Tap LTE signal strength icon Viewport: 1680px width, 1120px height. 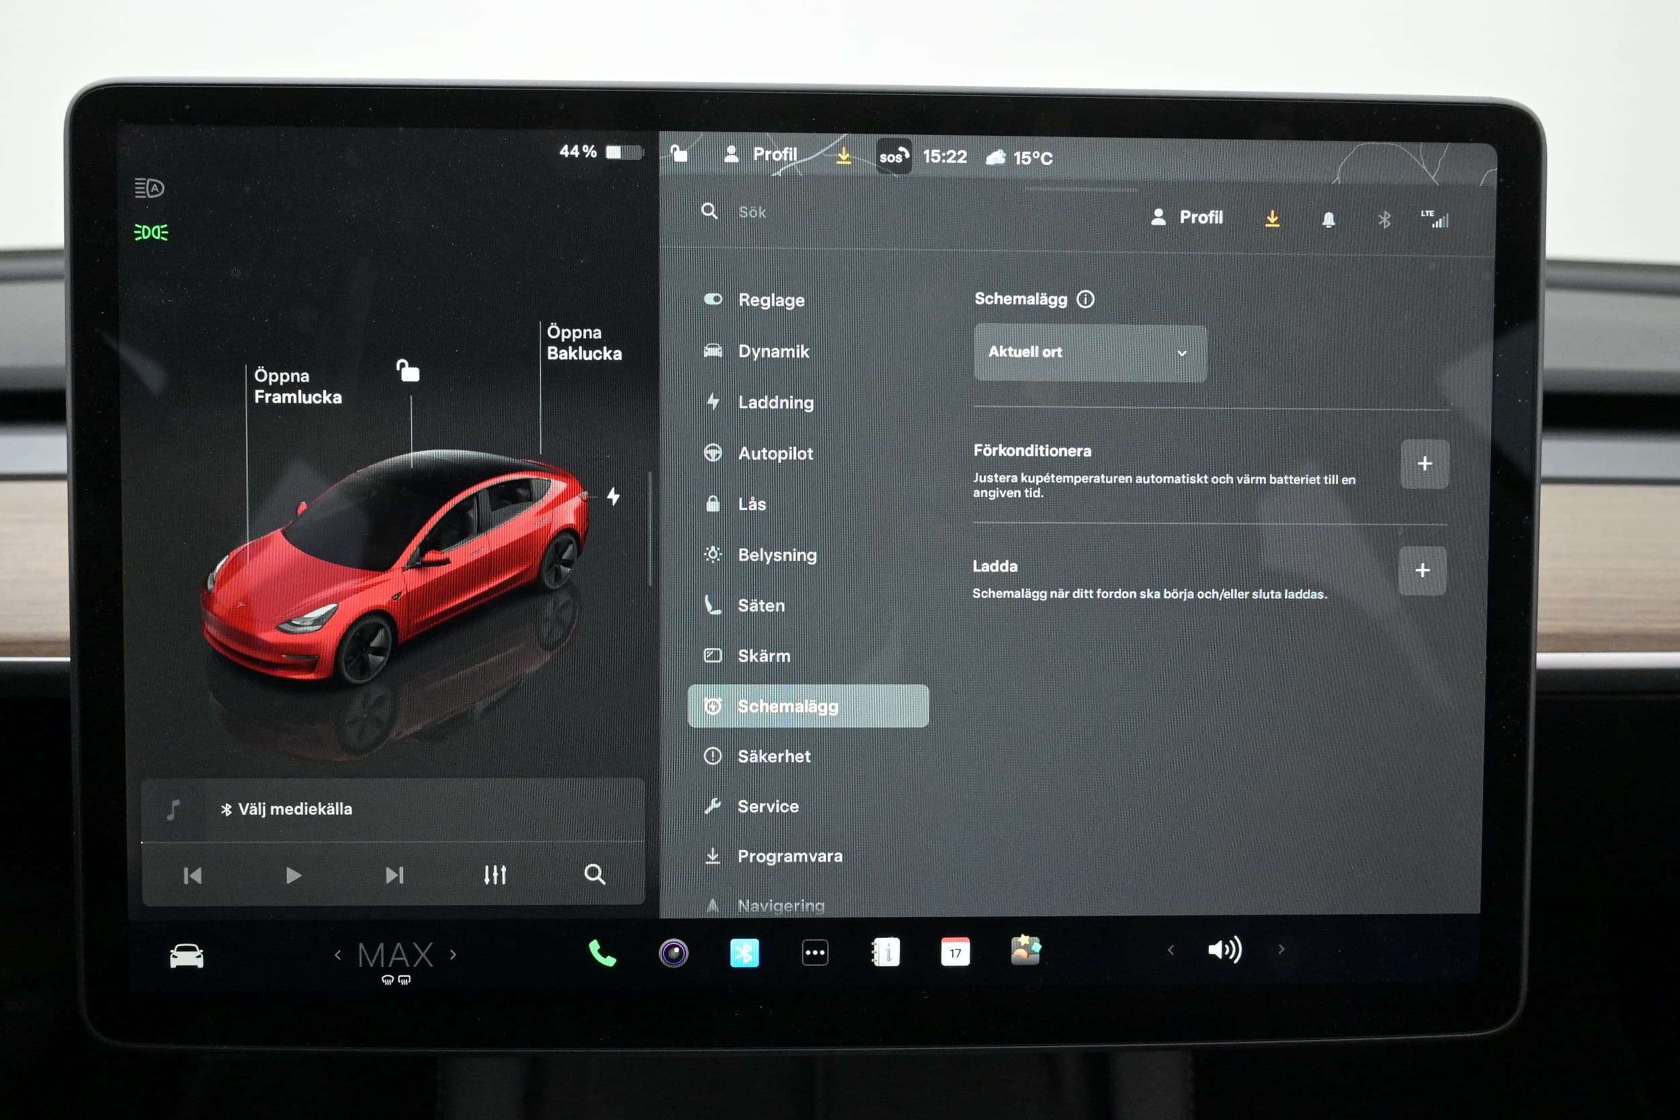[1435, 218]
